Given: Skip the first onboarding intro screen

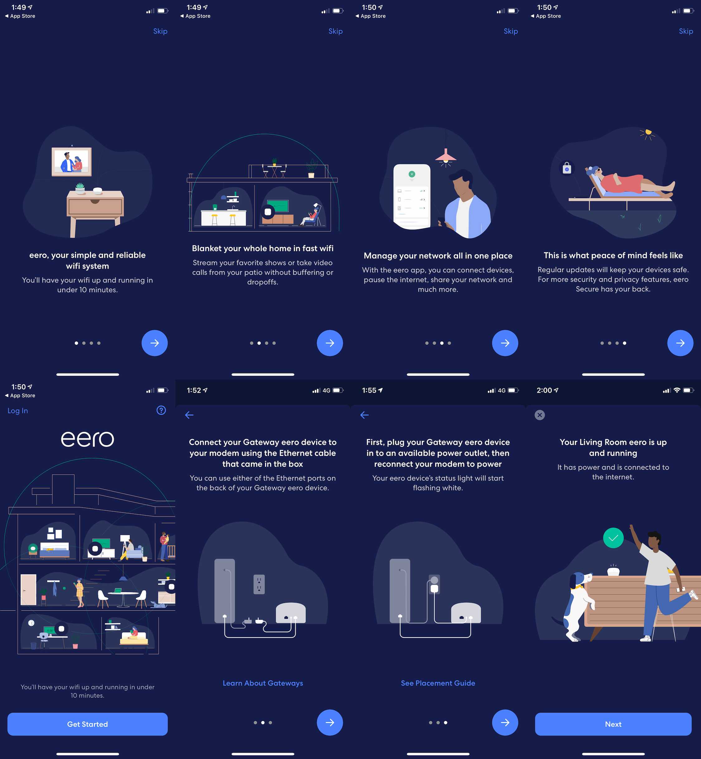Looking at the screenshot, I should pyautogui.click(x=160, y=31).
